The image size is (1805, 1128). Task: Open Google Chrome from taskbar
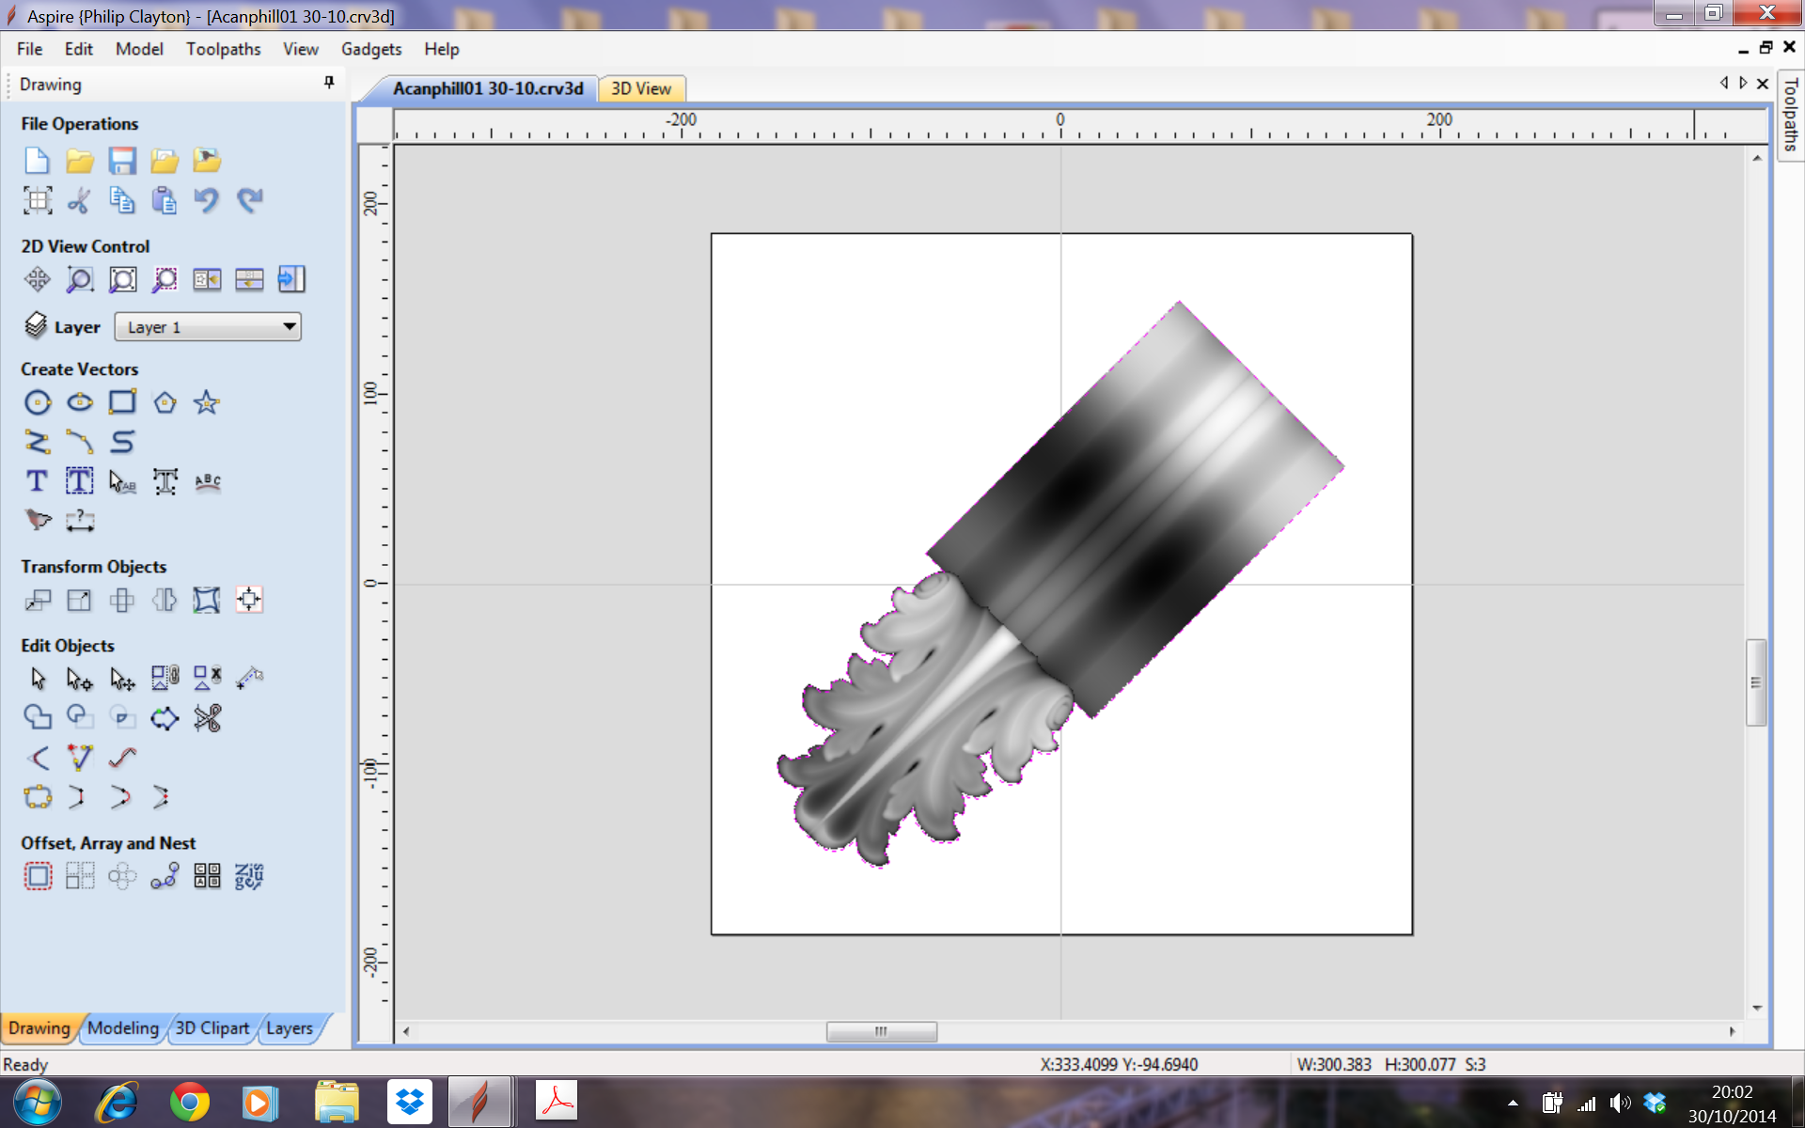(190, 1102)
